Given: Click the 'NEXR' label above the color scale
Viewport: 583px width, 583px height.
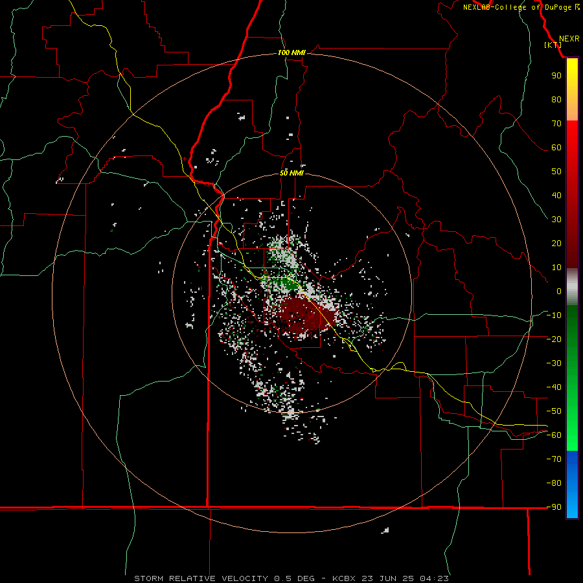Looking at the screenshot, I should (569, 39).
